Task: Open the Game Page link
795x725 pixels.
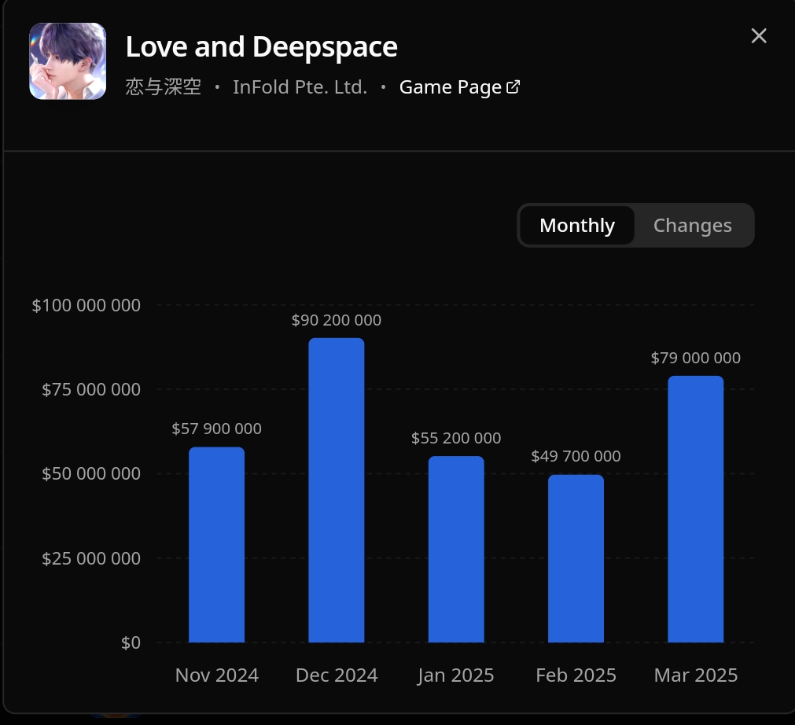Action: 459,87
